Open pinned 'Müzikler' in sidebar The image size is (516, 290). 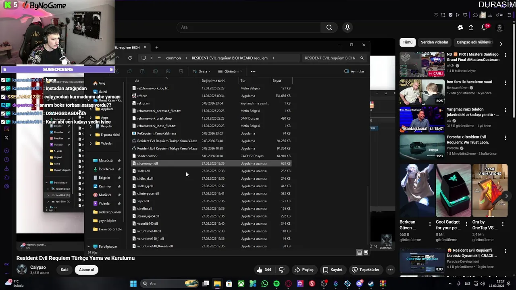point(105,195)
